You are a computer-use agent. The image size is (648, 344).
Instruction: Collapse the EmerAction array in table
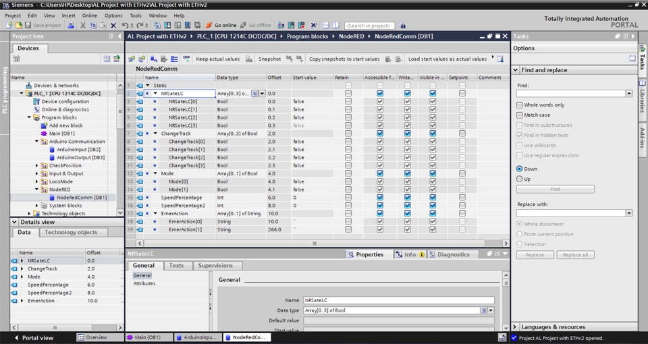(155, 214)
